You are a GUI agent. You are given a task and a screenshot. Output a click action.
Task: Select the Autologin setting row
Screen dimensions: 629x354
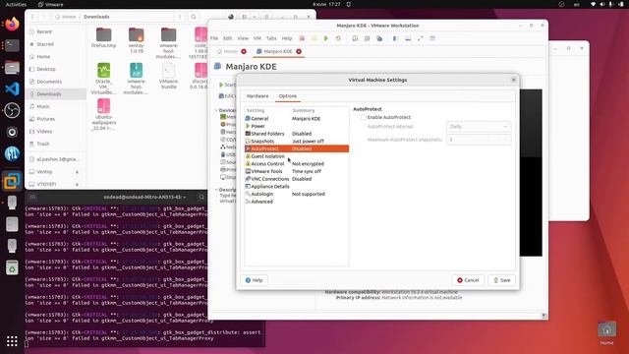(x=297, y=194)
